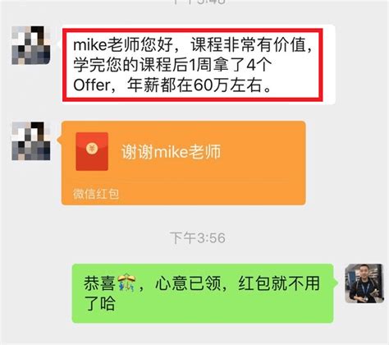The image size is (389, 345).
Task: Click the 课程非常有价值 phrase
Action: (249, 44)
